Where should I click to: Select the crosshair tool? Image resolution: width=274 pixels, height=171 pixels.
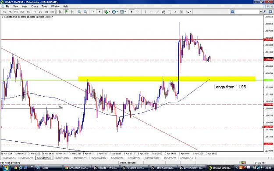(x=138, y=12)
